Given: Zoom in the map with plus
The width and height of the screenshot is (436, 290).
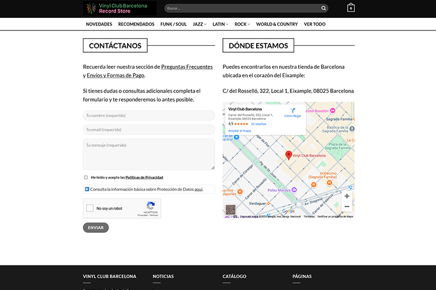Looking at the screenshot, I should pyautogui.click(x=347, y=196).
